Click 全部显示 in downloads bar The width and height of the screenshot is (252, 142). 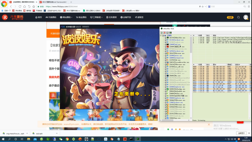coord(241,133)
